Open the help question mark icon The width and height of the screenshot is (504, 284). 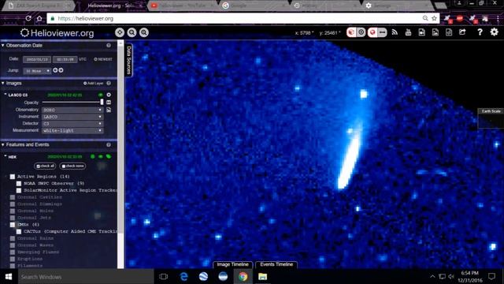[x=480, y=32]
